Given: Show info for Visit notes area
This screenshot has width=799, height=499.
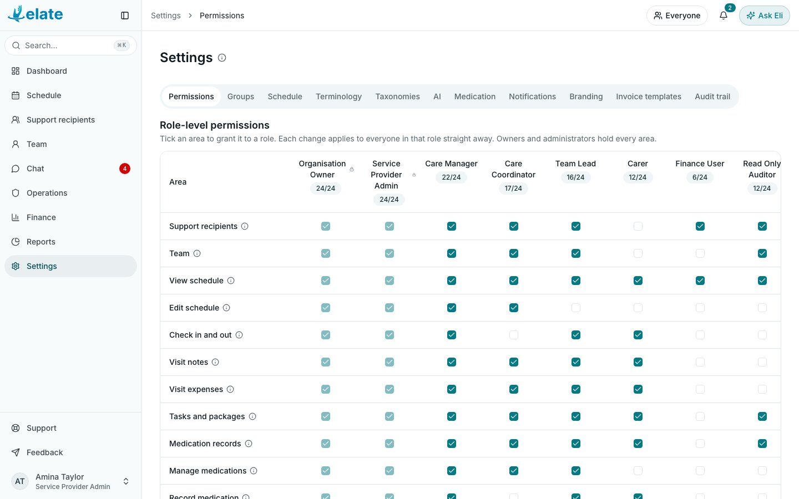Looking at the screenshot, I should coord(215,362).
